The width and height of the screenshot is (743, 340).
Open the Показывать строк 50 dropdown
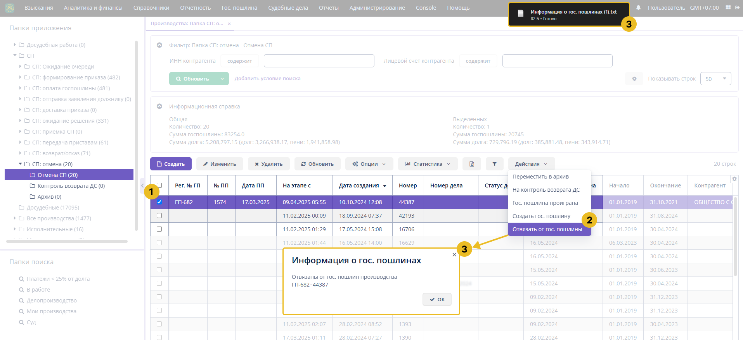tap(715, 79)
